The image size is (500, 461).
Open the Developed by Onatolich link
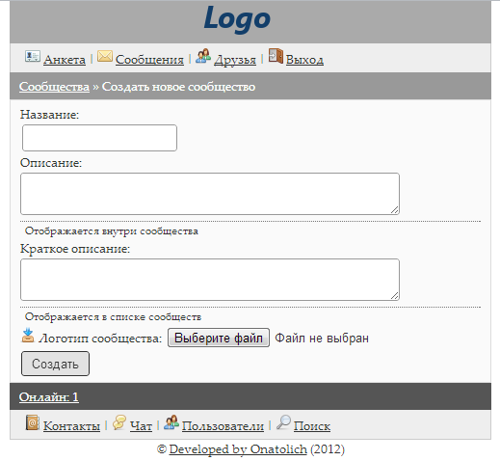[238, 449]
